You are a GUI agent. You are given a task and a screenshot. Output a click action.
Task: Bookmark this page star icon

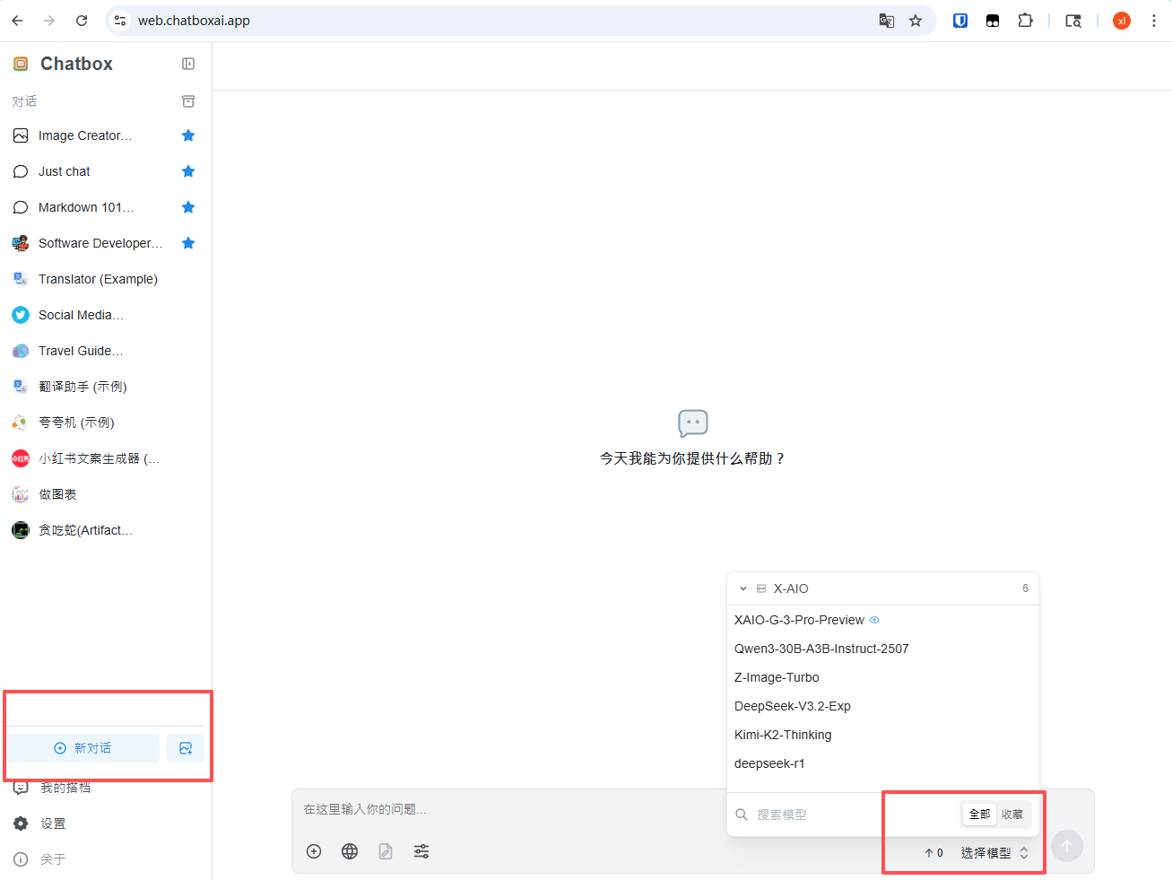(916, 21)
